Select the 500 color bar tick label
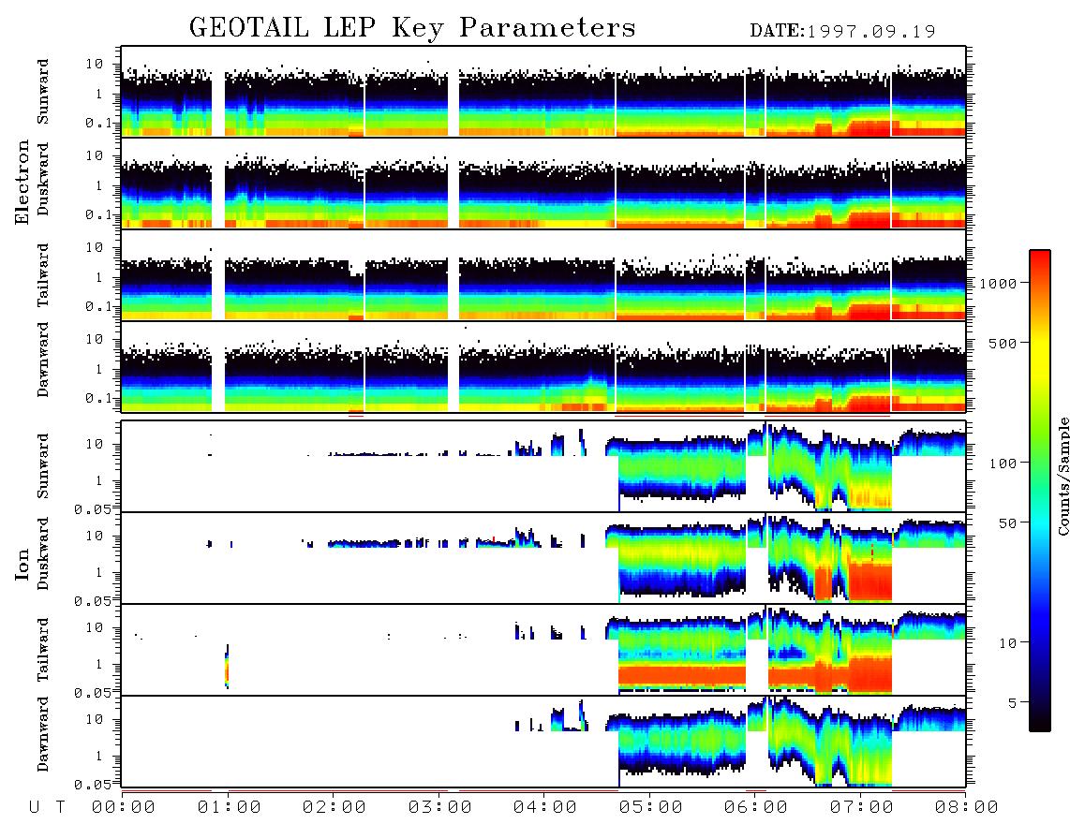1070x824 pixels. (x=1003, y=343)
